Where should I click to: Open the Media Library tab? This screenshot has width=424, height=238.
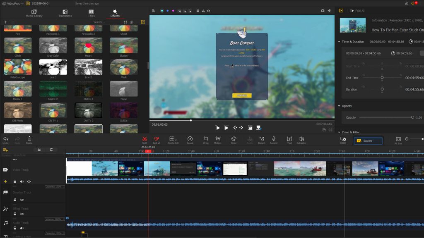coord(34,13)
